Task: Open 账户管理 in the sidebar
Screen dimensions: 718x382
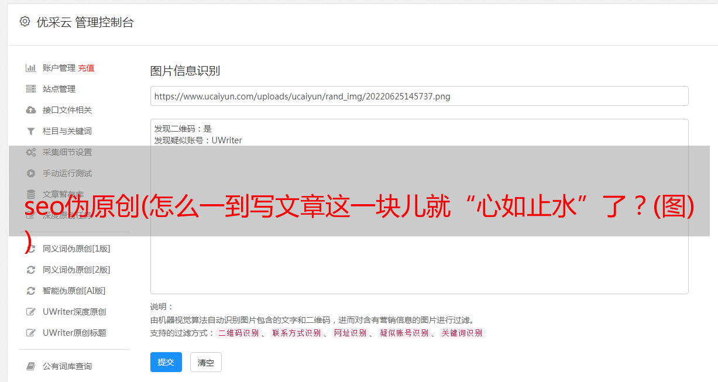Action: coord(59,68)
